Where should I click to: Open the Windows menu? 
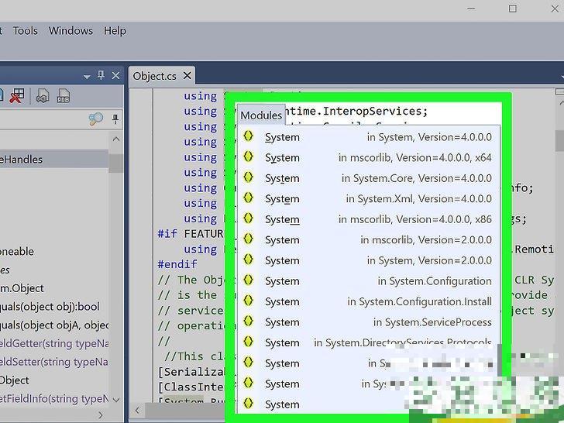70,31
